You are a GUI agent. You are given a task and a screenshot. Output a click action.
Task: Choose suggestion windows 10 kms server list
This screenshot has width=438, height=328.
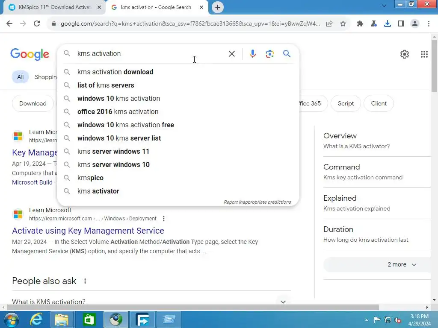coord(178,138)
